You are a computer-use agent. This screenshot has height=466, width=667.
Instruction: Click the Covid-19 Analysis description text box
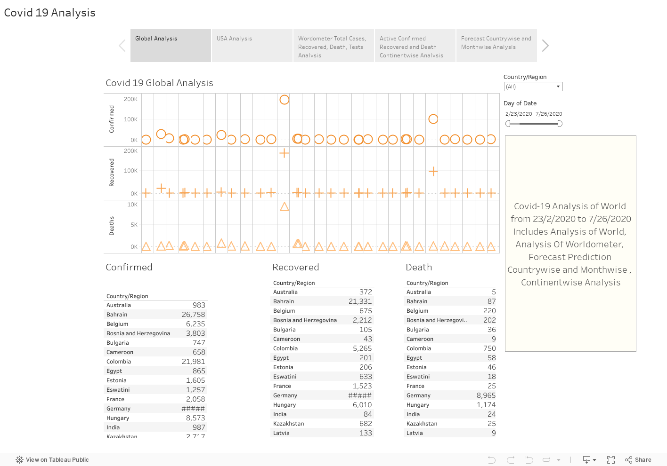click(570, 244)
